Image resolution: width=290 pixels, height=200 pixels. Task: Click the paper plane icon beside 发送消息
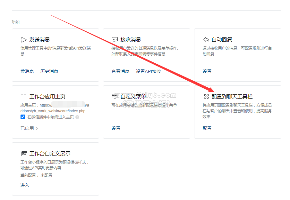[x=24, y=40]
